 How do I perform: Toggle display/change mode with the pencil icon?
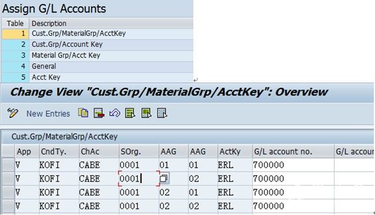point(13,112)
